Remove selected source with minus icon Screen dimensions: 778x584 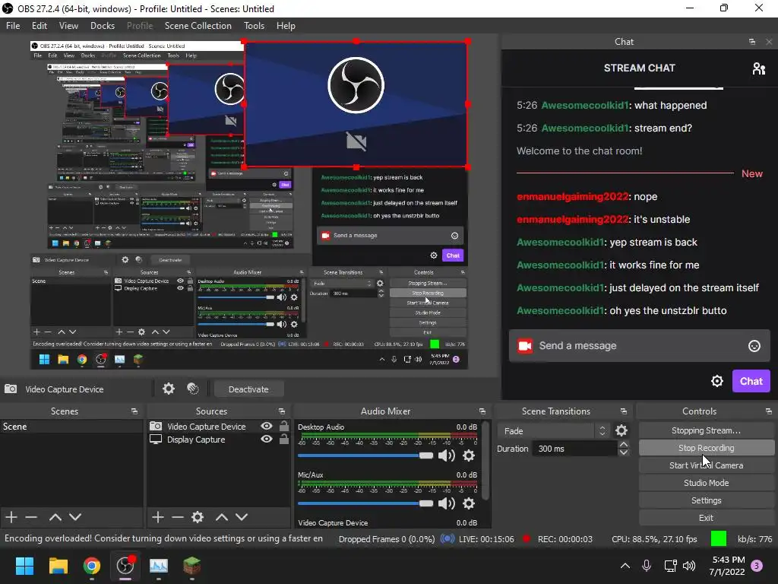pyautogui.click(x=178, y=517)
